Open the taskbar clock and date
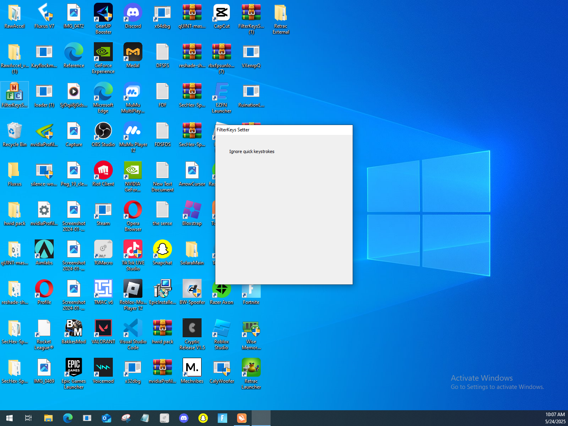568x426 pixels. point(555,418)
